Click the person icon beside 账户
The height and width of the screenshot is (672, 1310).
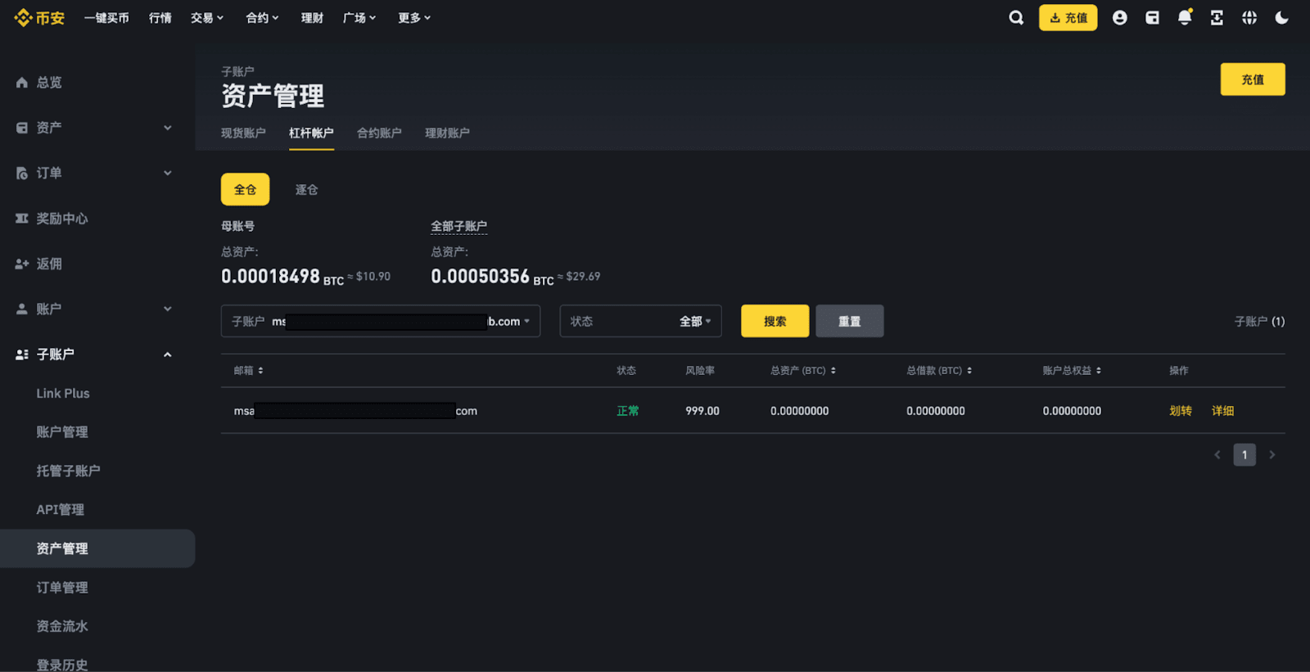coord(22,309)
